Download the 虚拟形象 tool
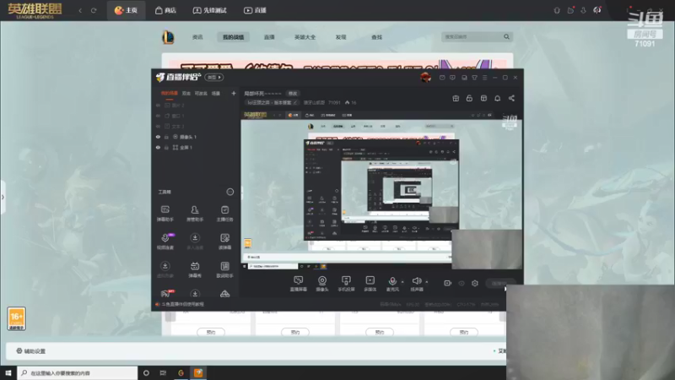 point(165,269)
